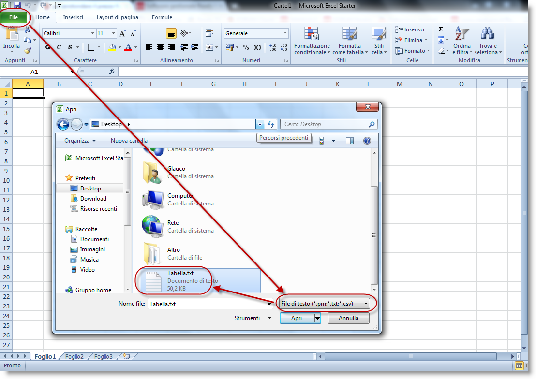Screen dimensions: 536x379
Task: Open the File tab
Action: tap(14, 17)
